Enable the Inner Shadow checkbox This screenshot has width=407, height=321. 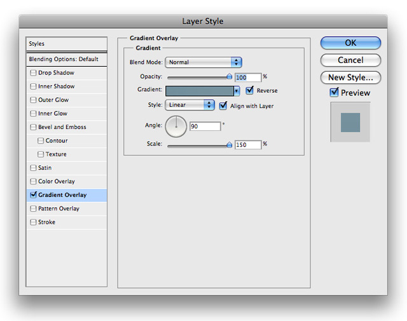point(33,86)
